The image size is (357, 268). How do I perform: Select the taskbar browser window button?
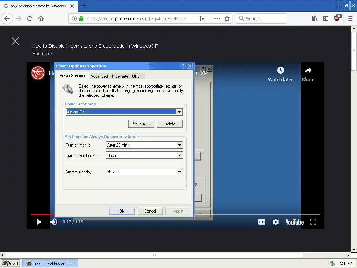pos(50,263)
